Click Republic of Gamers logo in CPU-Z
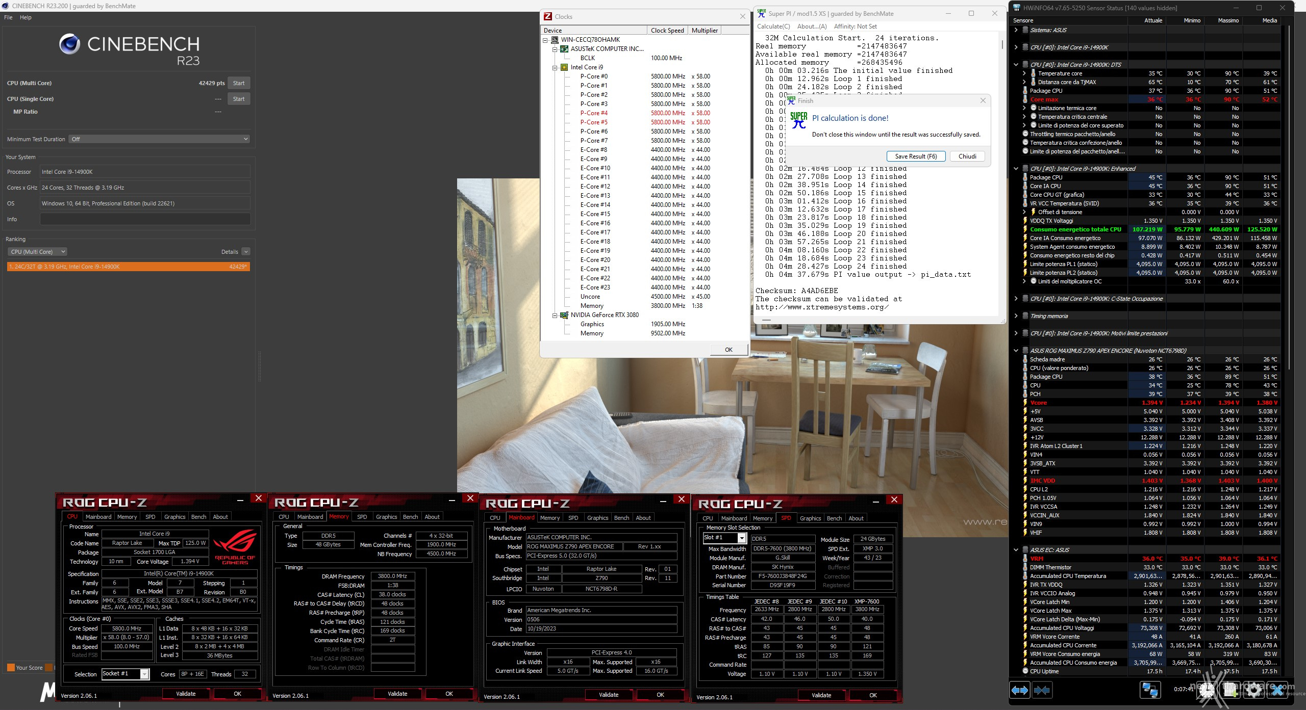The image size is (1306, 710). pyautogui.click(x=235, y=546)
